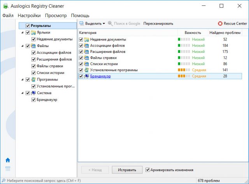Uncheck Списки истории in the results list
This screenshot has width=249, height=184.
pos(81,64)
